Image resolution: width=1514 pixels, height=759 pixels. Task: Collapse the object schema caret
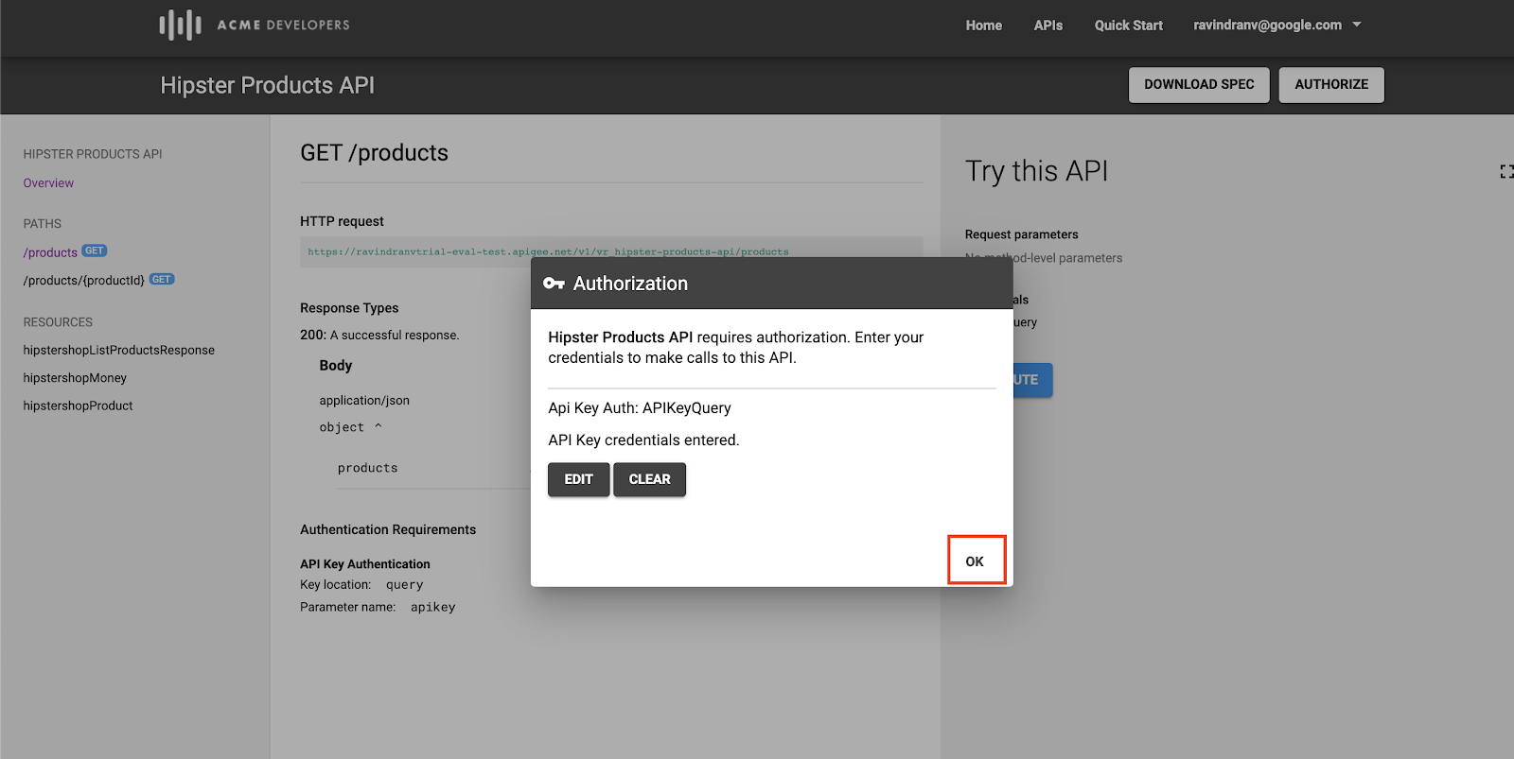click(x=378, y=426)
